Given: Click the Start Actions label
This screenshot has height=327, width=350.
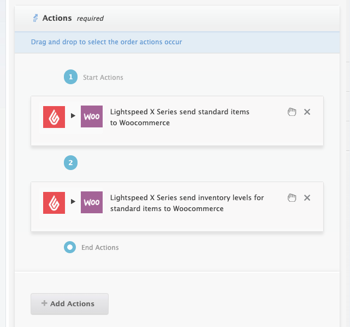Looking at the screenshot, I should coord(103,78).
